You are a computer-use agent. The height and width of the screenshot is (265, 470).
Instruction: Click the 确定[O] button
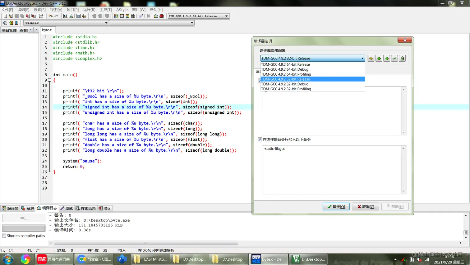pyautogui.click(x=336, y=206)
